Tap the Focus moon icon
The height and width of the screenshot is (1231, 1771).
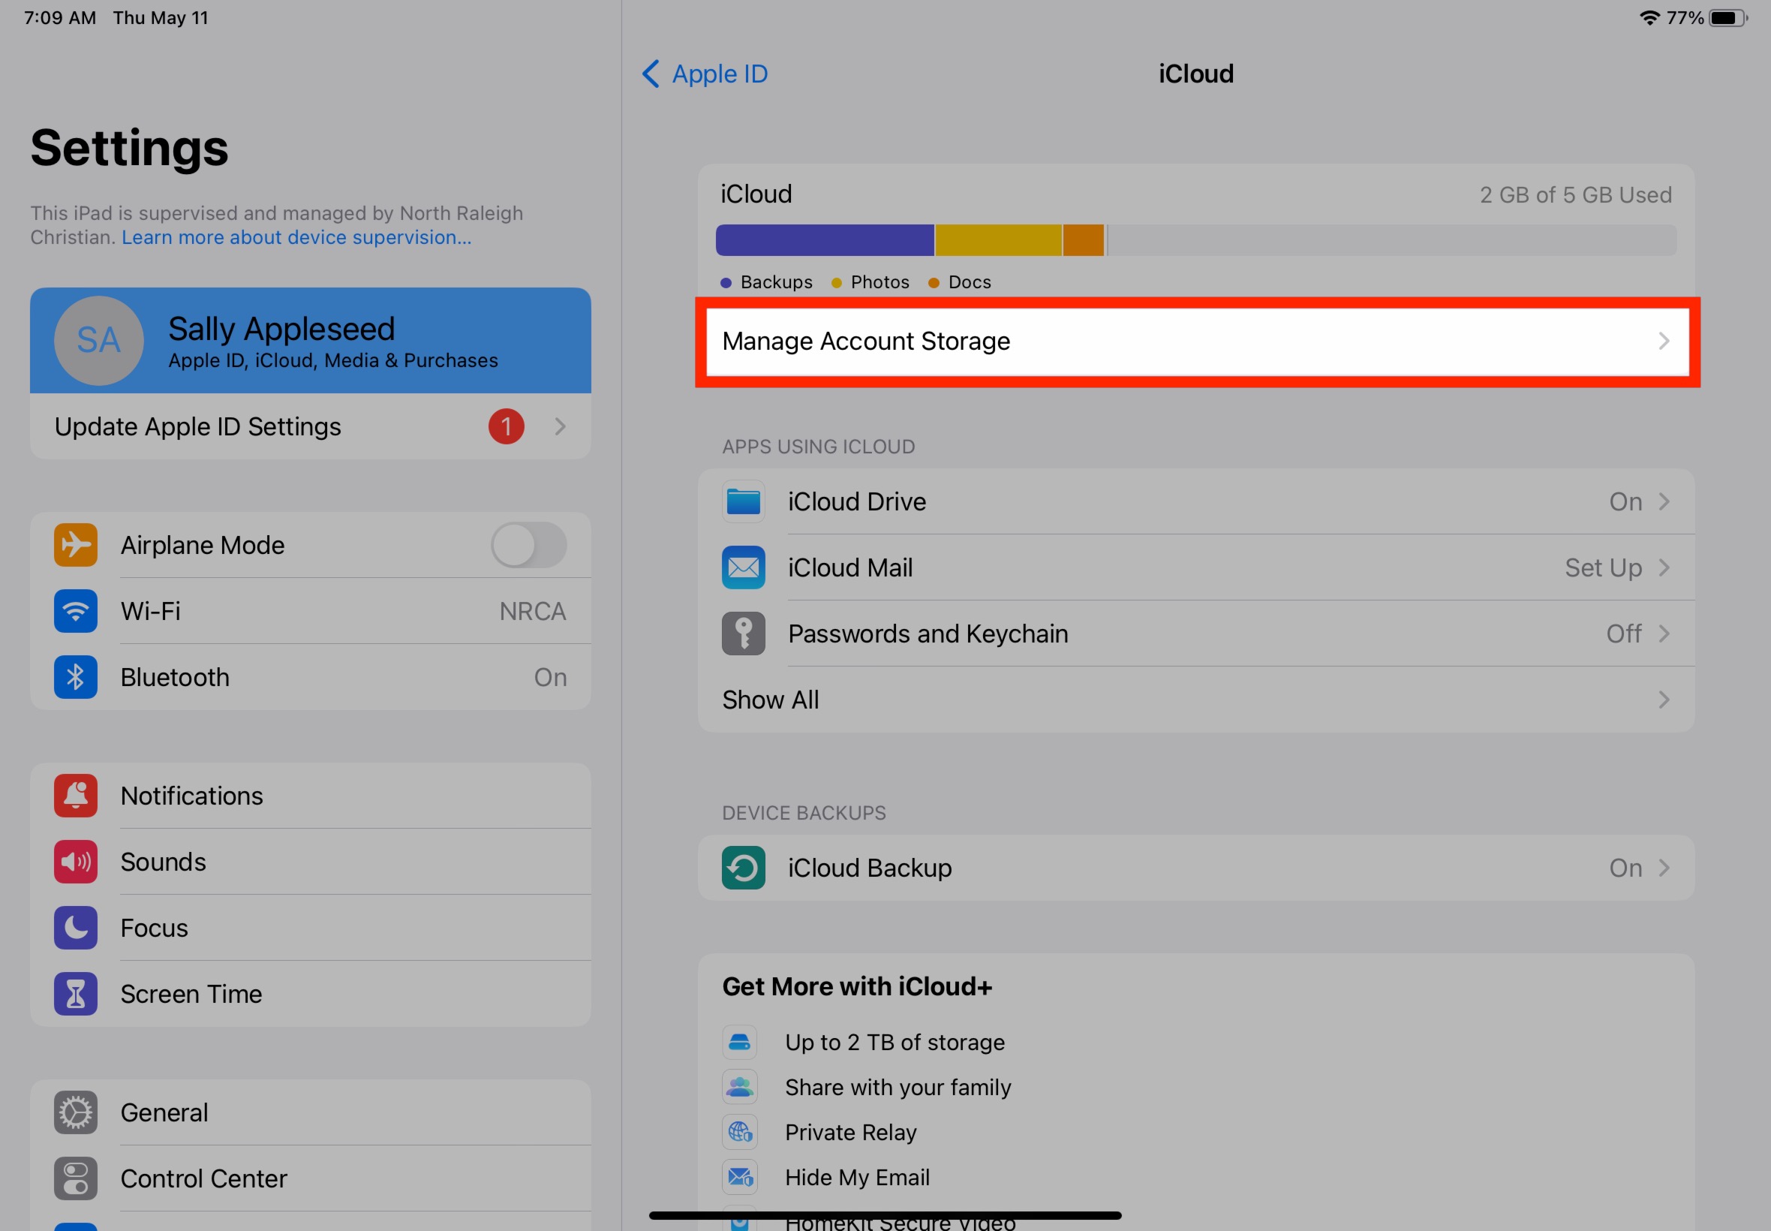pyautogui.click(x=76, y=927)
